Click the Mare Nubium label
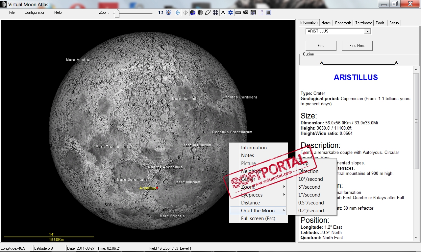 point(184,99)
